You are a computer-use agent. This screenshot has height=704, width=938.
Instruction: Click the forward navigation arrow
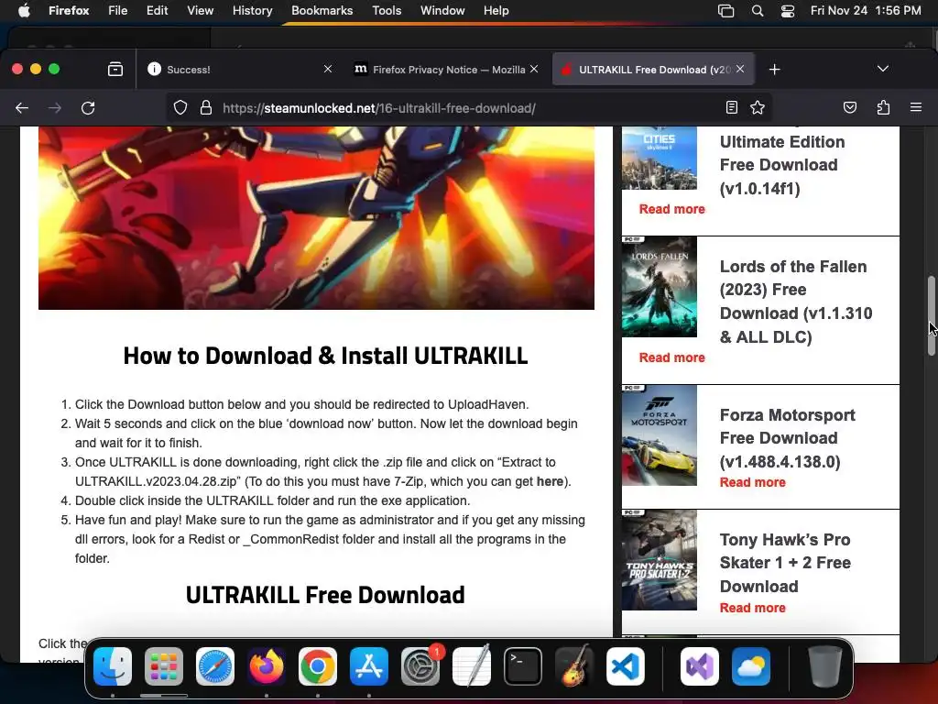[55, 108]
